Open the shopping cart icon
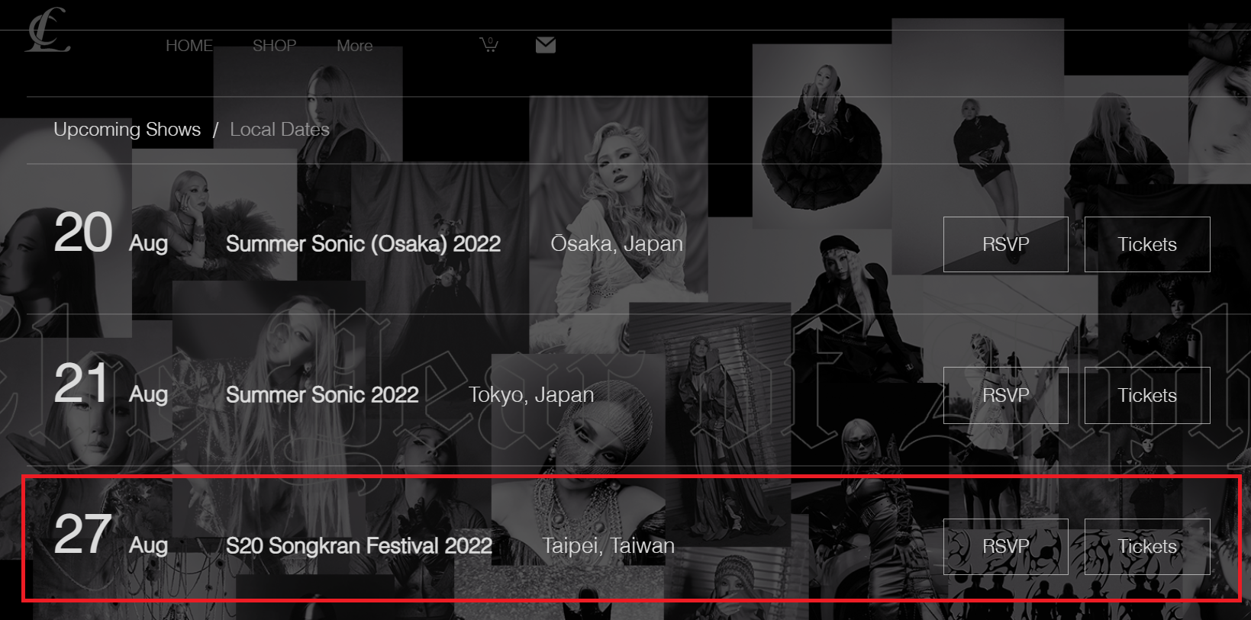Image resolution: width=1251 pixels, height=620 pixels. pos(488,44)
